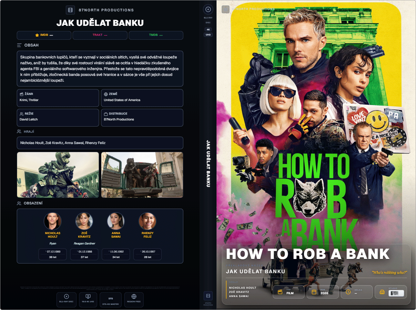This screenshot has width=416, height=310.
Task: Open the IMDB rating badge
Action: [x=44, y=35]
